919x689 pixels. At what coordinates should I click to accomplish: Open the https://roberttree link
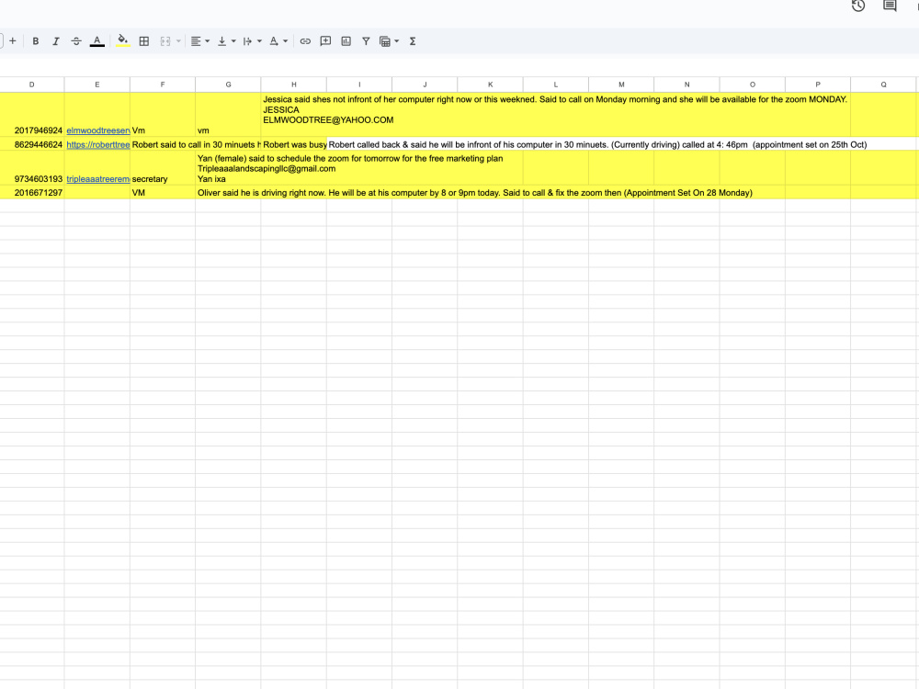(x=98, y=145)
